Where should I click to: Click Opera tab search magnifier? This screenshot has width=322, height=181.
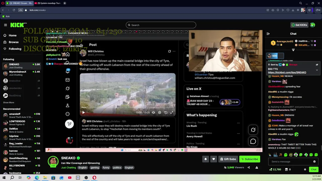coord(301,3)
